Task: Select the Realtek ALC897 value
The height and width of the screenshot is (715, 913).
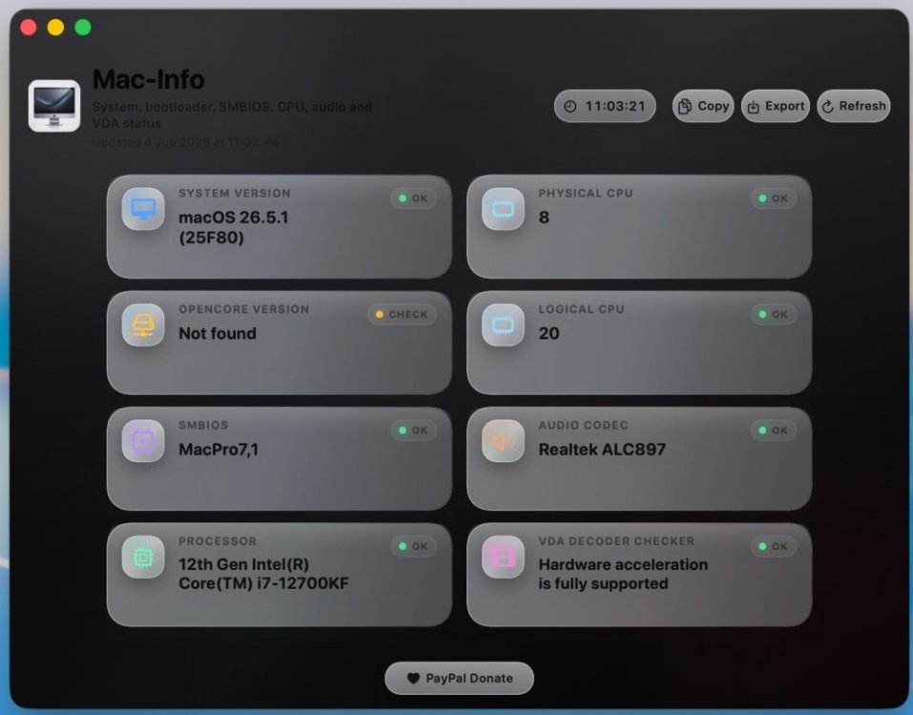Action: [x=602, y=450]
